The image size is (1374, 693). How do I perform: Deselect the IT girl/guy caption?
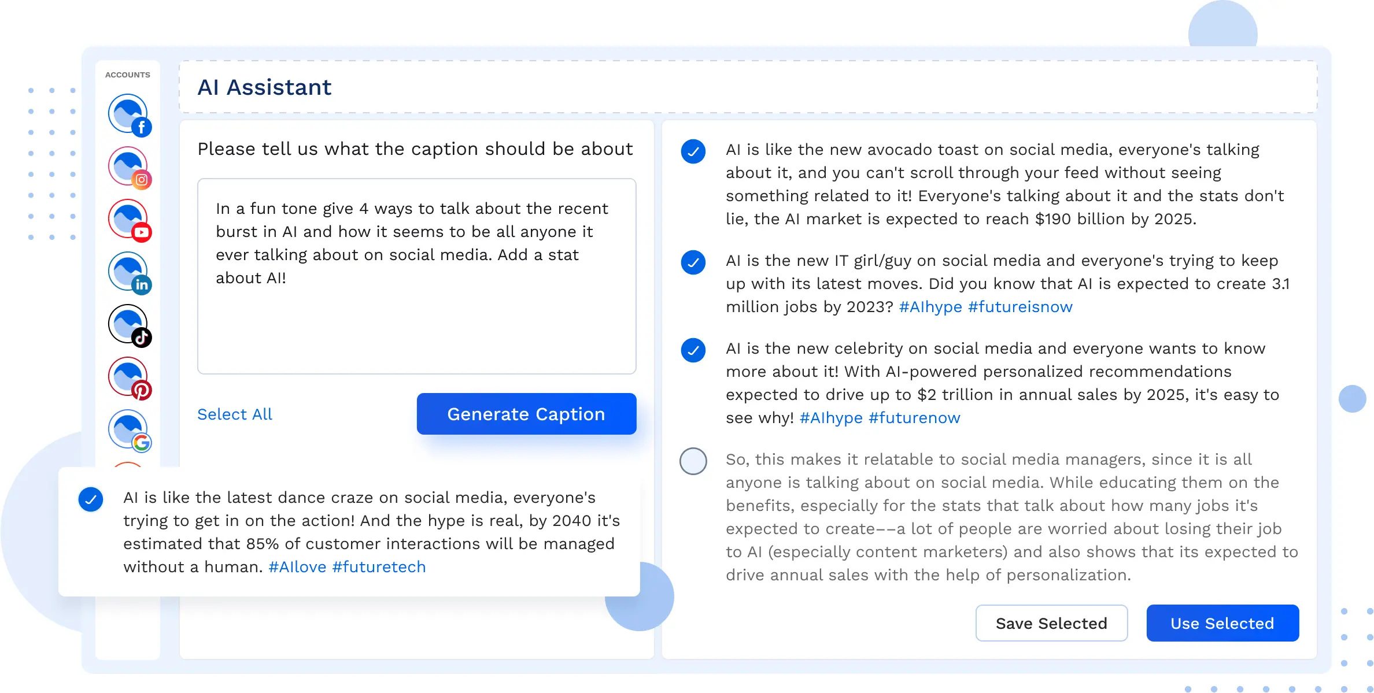693,264
